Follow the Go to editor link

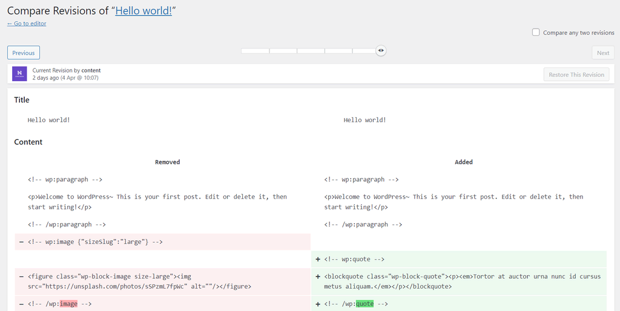pos(27,24)
